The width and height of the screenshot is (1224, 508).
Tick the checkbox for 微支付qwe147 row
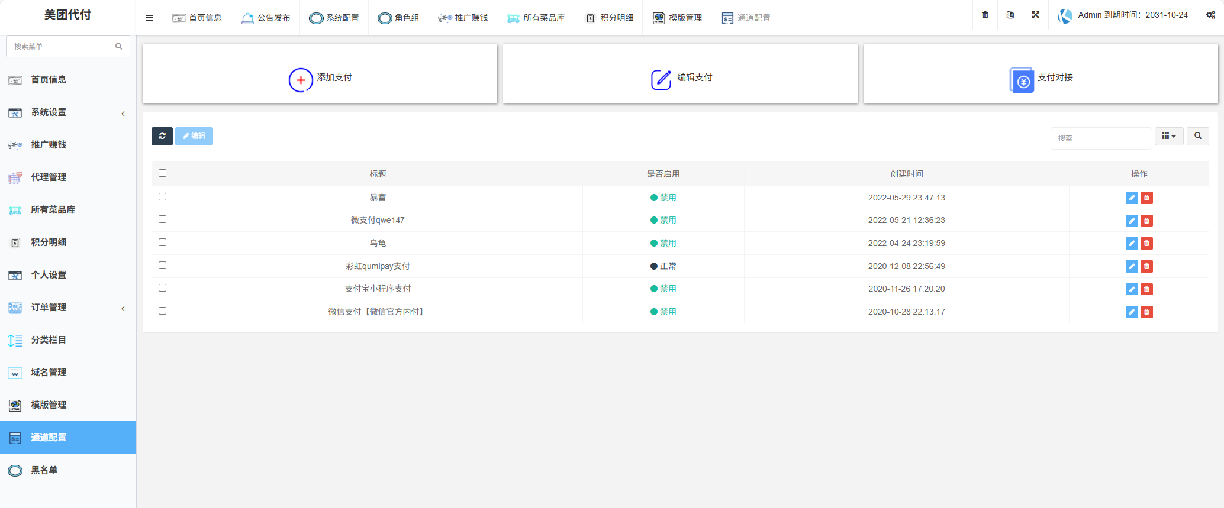point(163,219)
